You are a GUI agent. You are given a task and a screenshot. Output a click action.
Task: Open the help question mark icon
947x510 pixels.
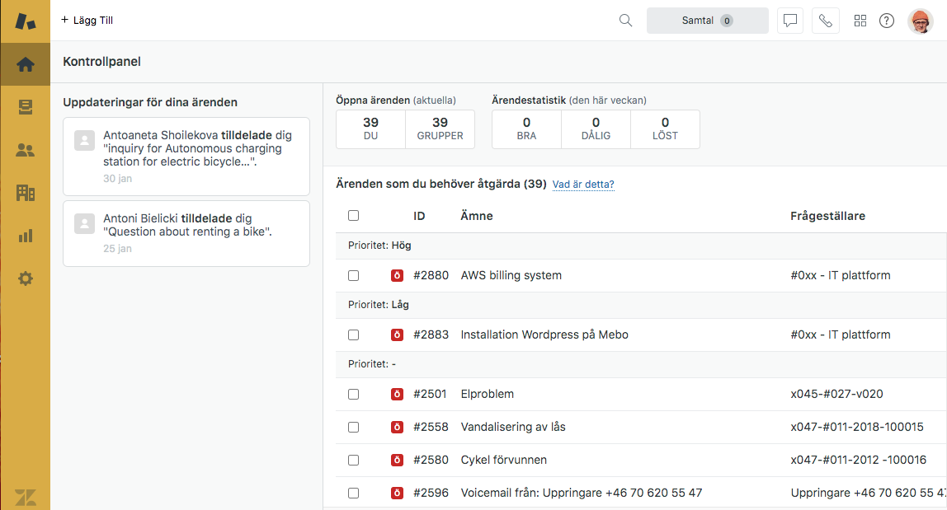click(x=887, y=21)
